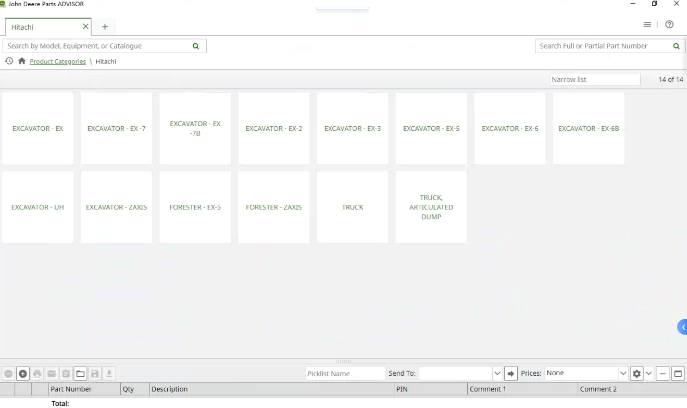The width and height of the screenshot is (687, 408).
Task: Open TRUCK, ARTICULATED DUMP tile
Action: point(431,207)
